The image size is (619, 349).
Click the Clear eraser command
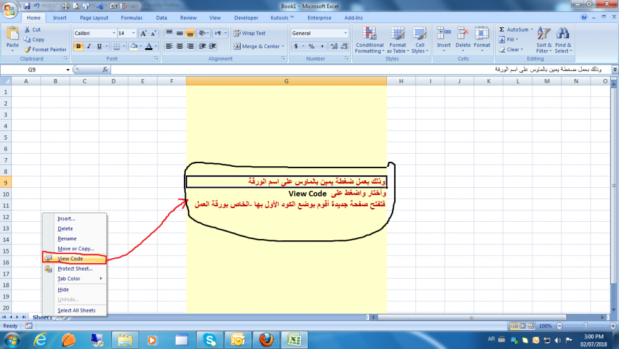coord(511,49)
